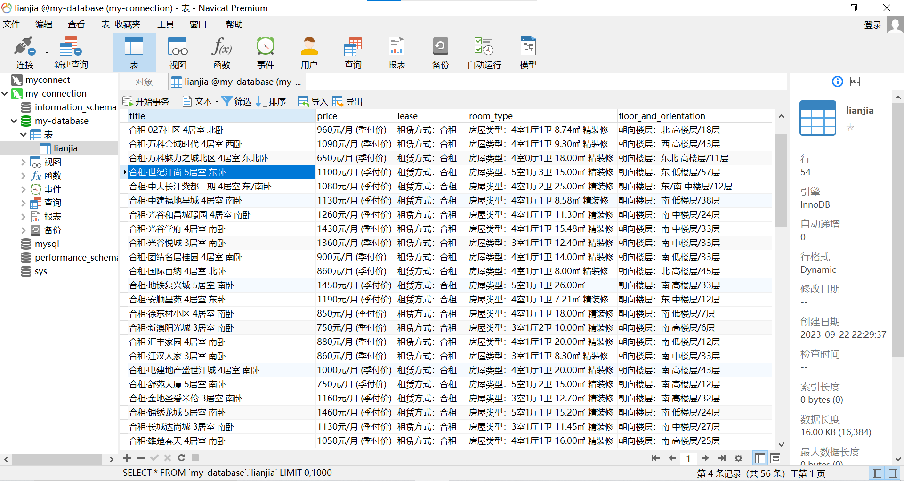Click the floor_and_orientation column header
The height and width of the screenshot is (481, 904).
click(694, 116)
